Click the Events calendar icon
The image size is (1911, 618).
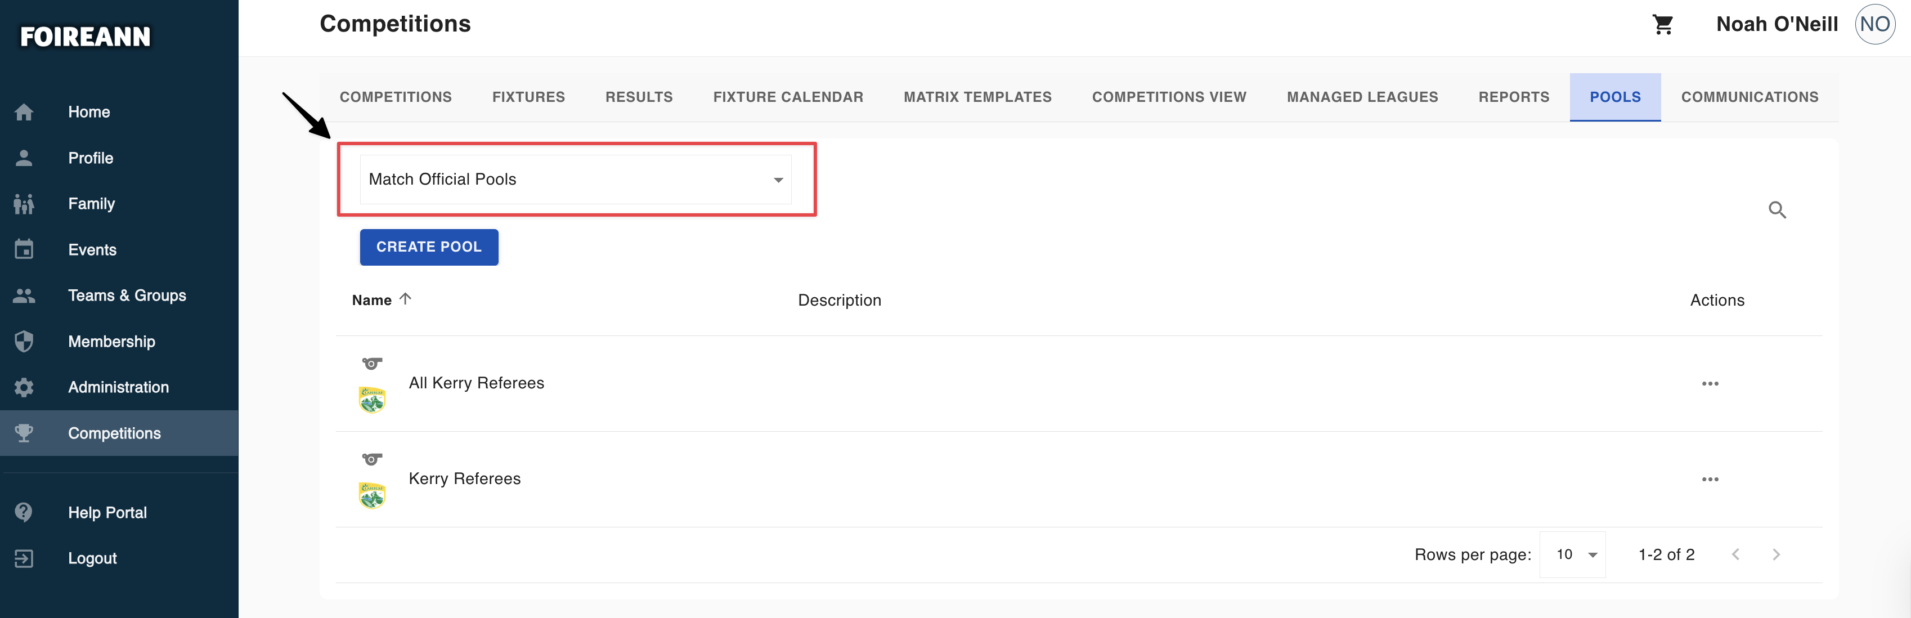point(24,249)
